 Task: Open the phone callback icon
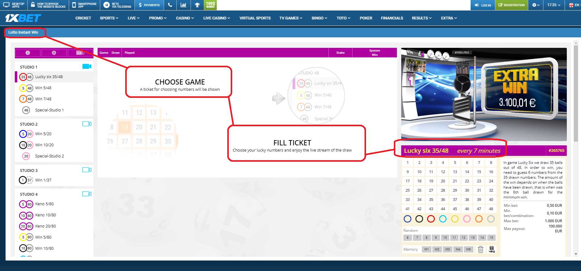click(170, 5)
